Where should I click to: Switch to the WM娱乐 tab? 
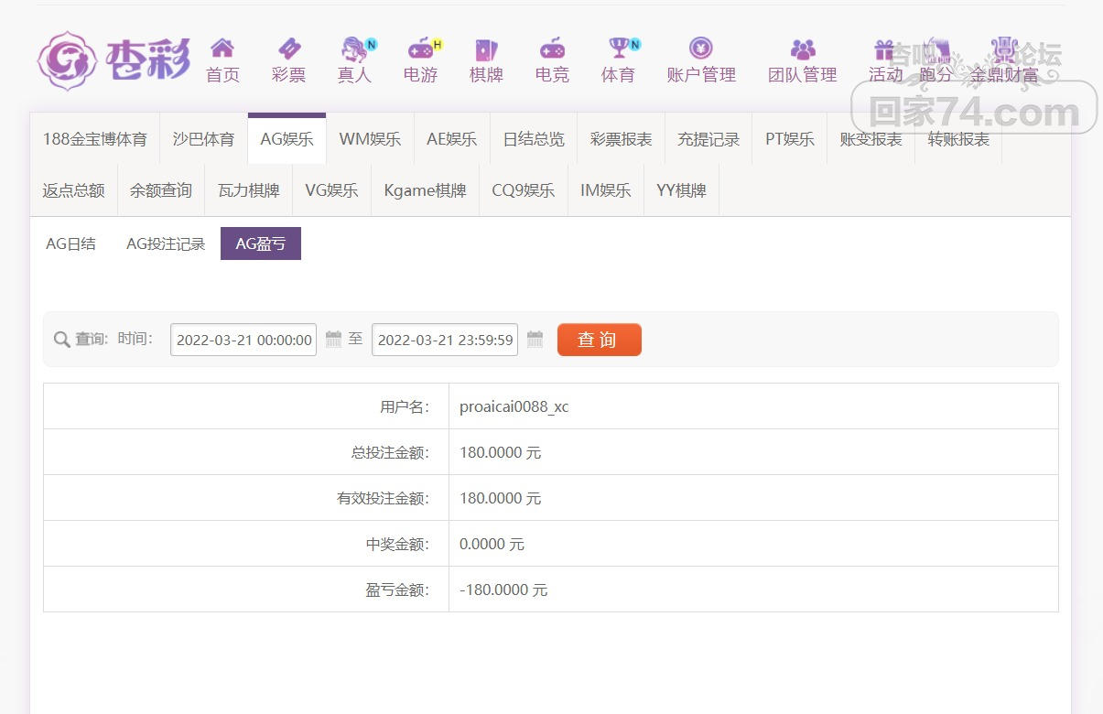(x=370, y=139)
